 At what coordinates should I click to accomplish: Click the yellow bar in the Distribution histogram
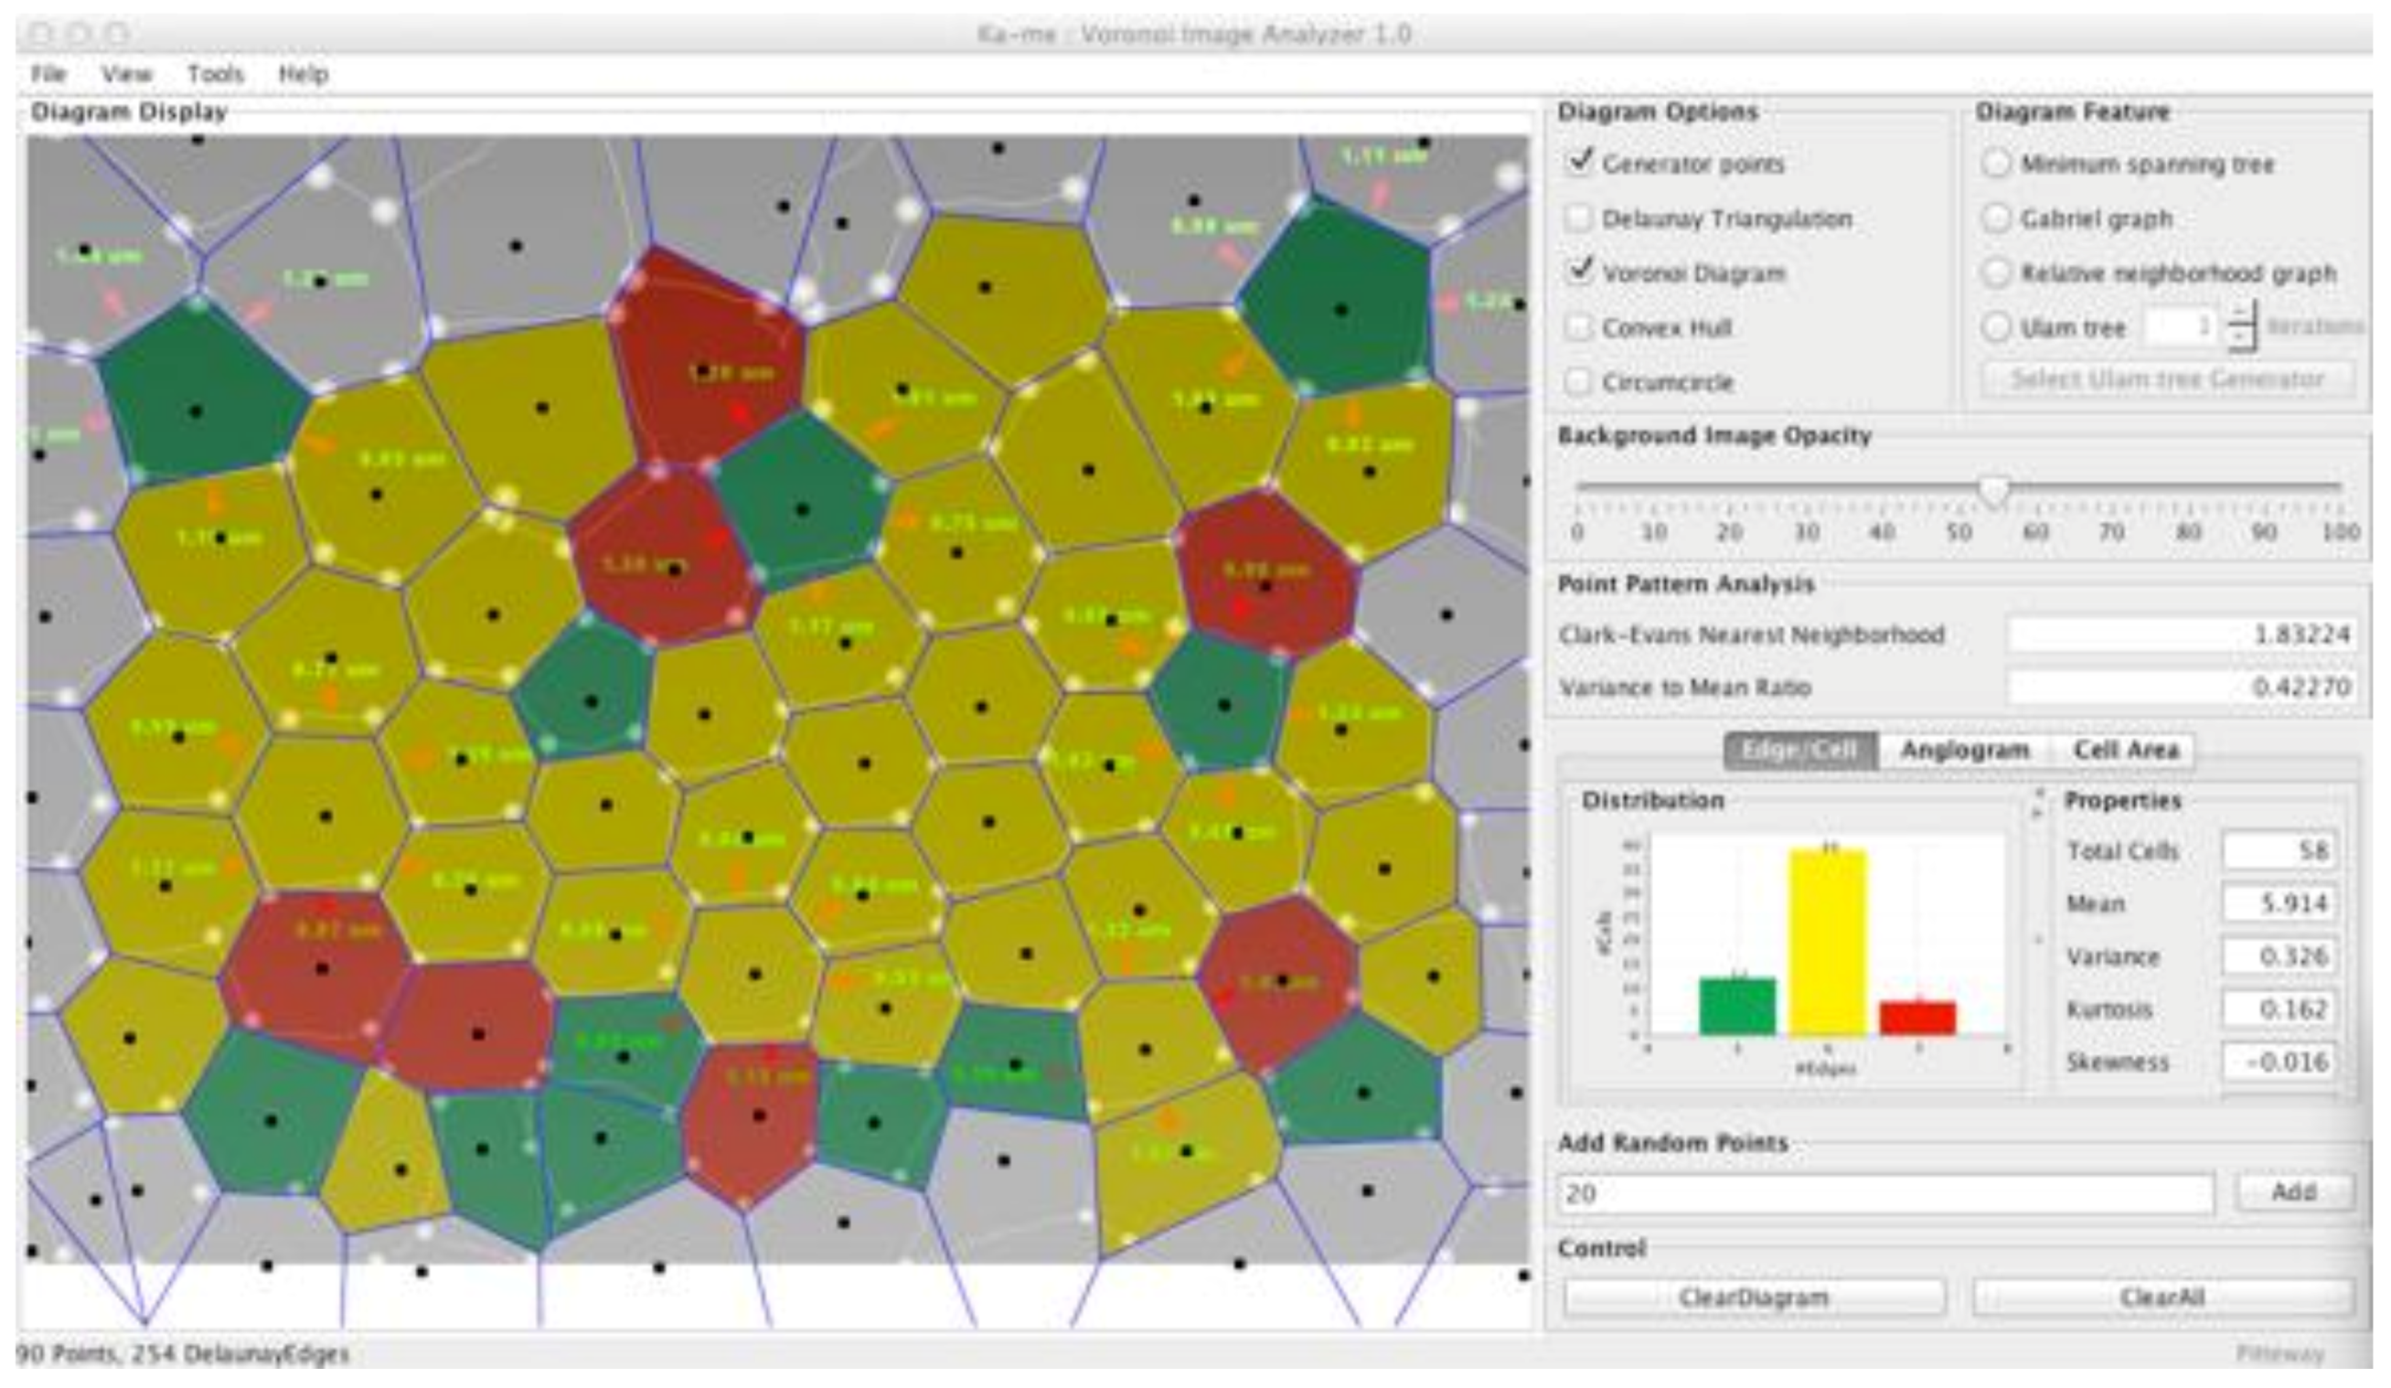(x=1828, y=941)
